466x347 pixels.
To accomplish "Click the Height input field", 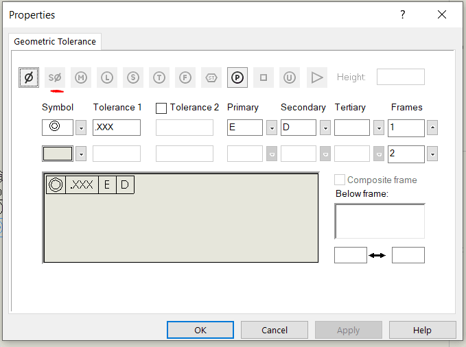I will click(401, 77).
